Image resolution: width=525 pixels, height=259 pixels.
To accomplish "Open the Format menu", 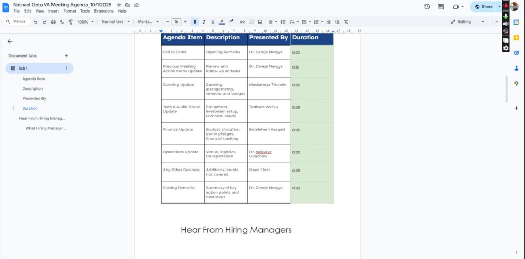I will pos(69,11).
